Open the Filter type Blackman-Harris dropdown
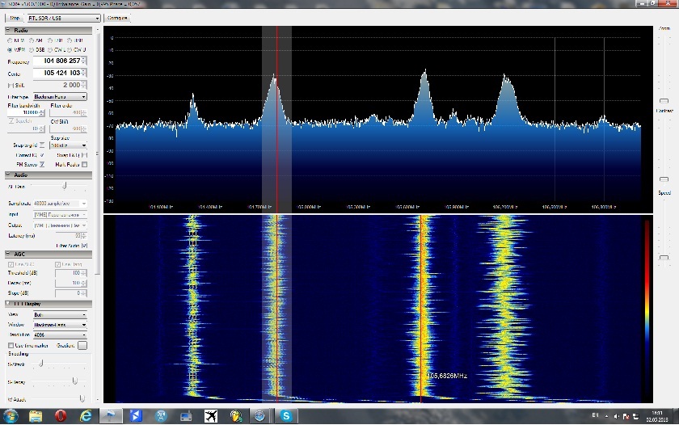 pyautogui.click(x=60, y=96)
